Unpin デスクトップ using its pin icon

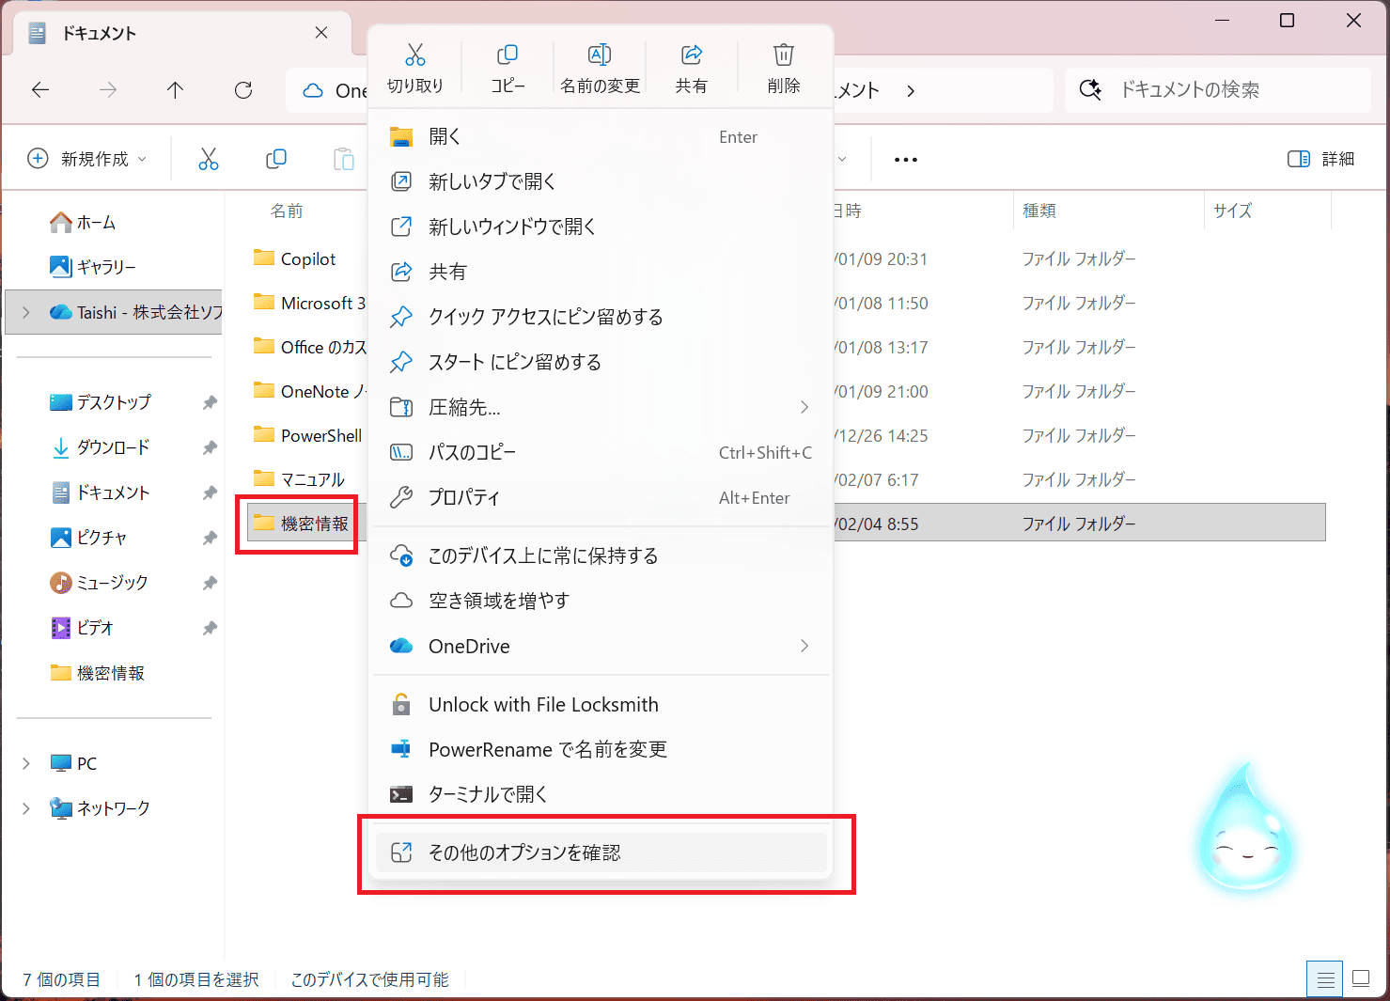pos(210,402)
